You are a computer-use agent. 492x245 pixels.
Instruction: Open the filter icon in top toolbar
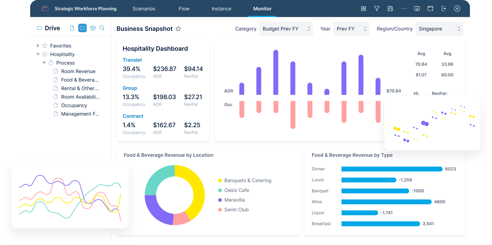[377, 8]
